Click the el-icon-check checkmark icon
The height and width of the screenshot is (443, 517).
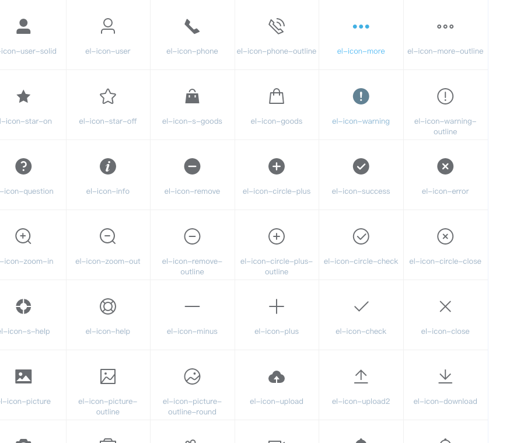[x=361, y=306]
